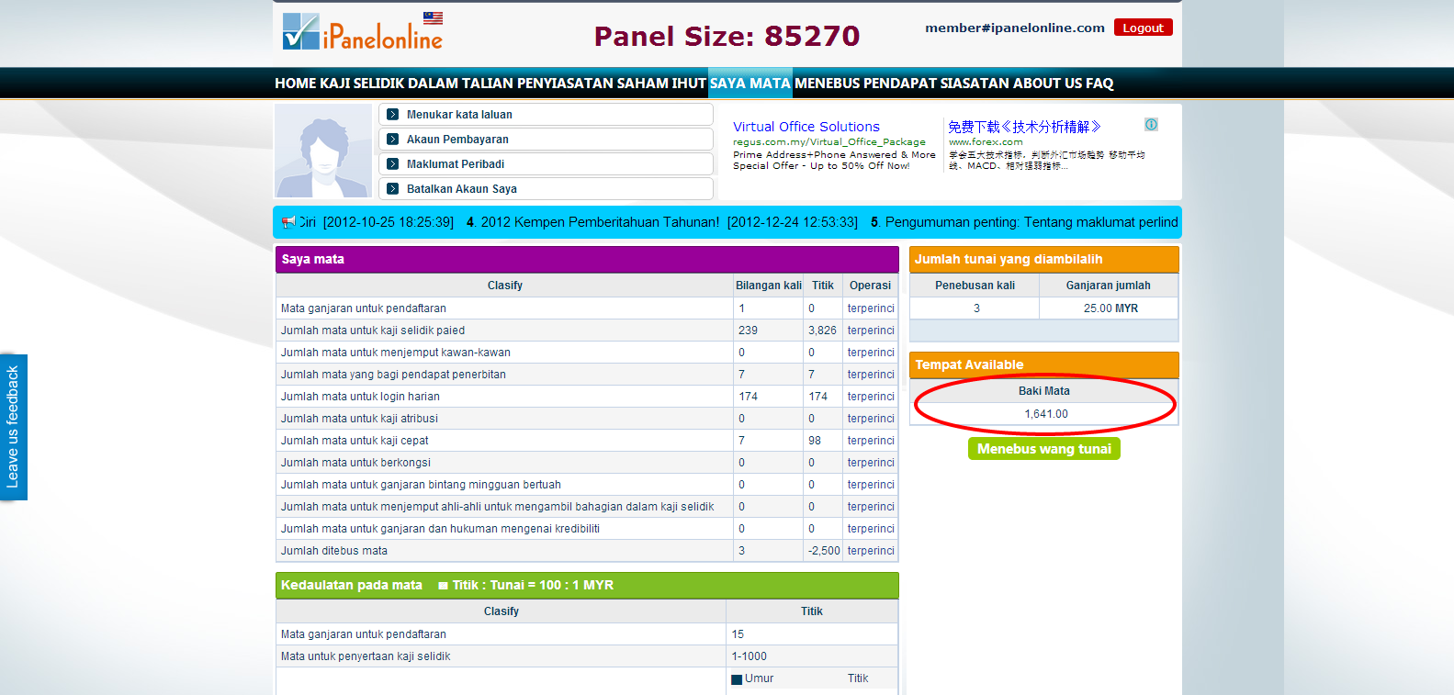The width and height of the screenshot is (1454, 695).
Task: Click member#ipanelonline.com account text
Action: tap(1015, 28)
